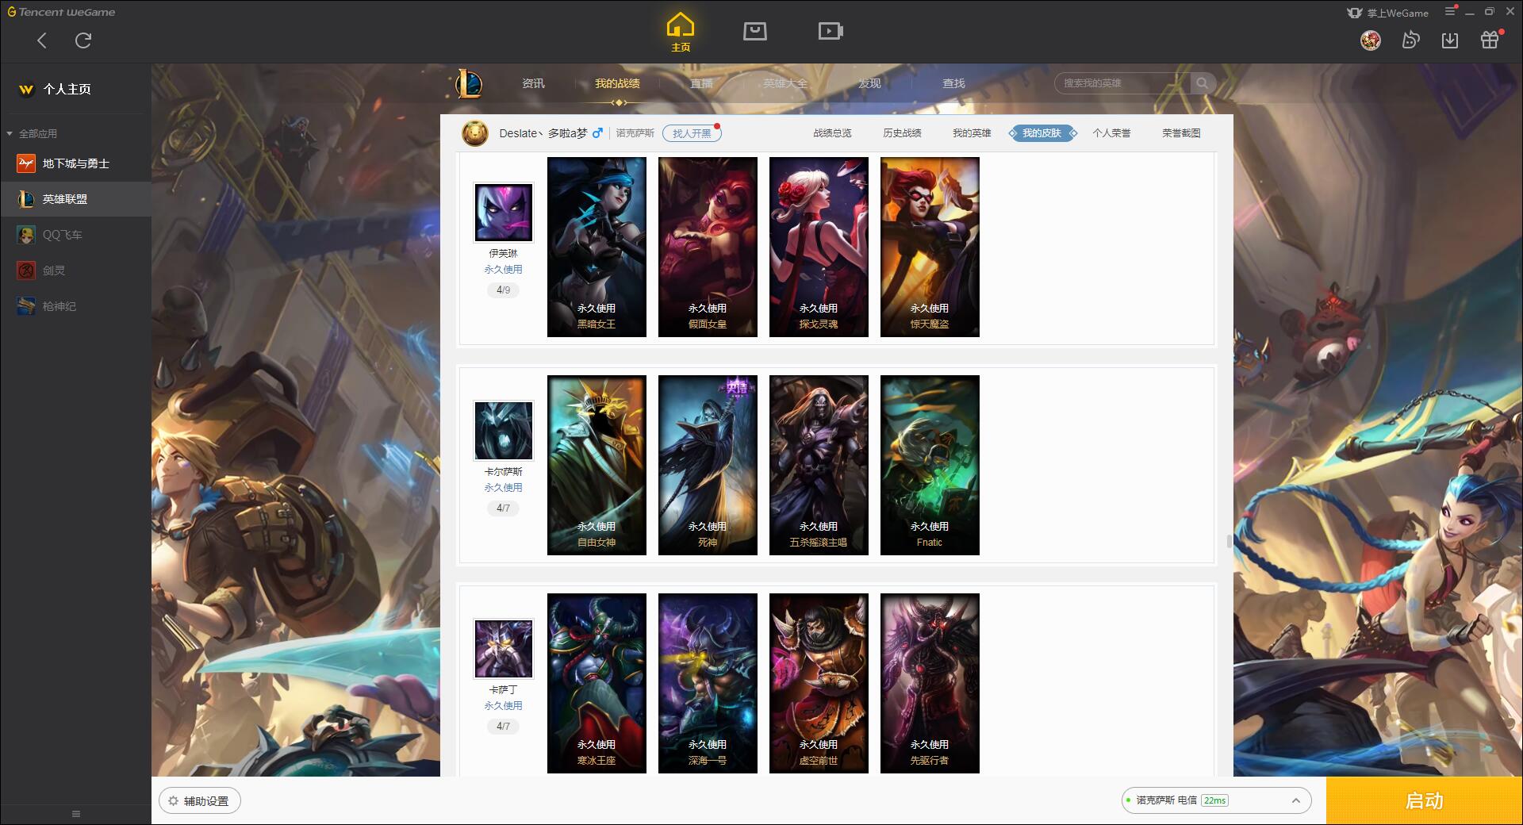Screen dimensions: 1523x825
Task: Open the 自由女神 skin card
Action: [x=597, y=465]
